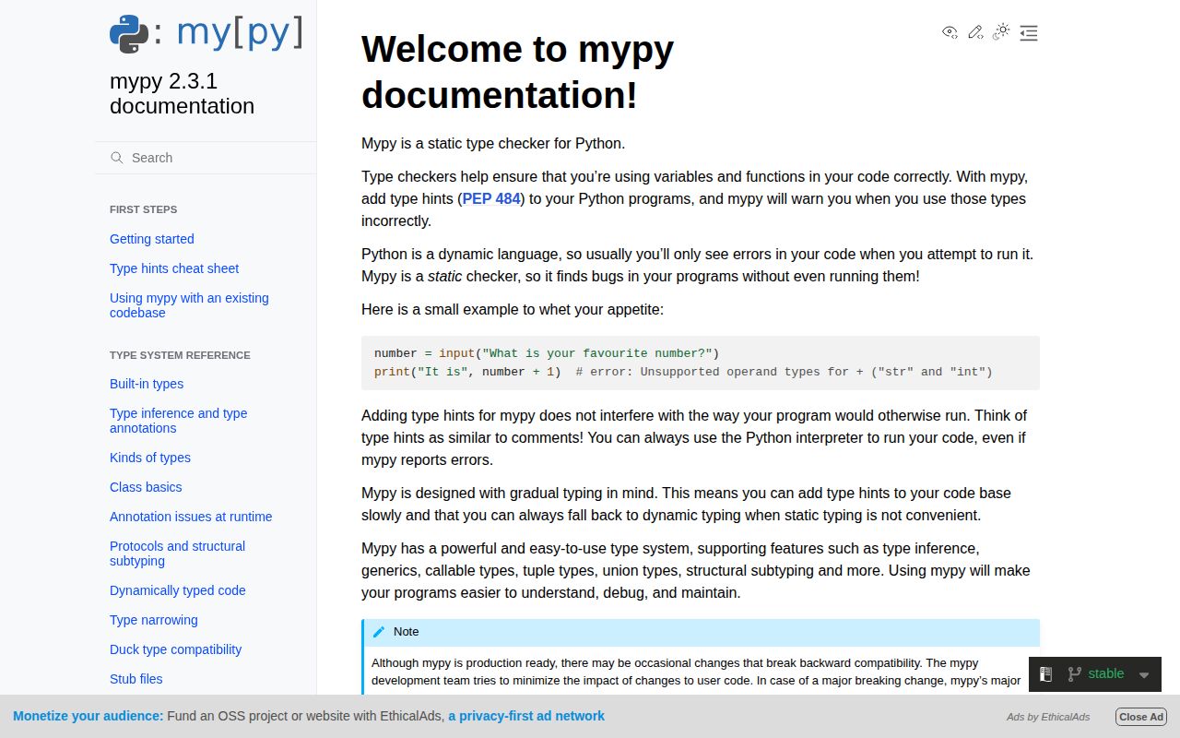
Task: Click the mypy logo image
Action: 206,33
